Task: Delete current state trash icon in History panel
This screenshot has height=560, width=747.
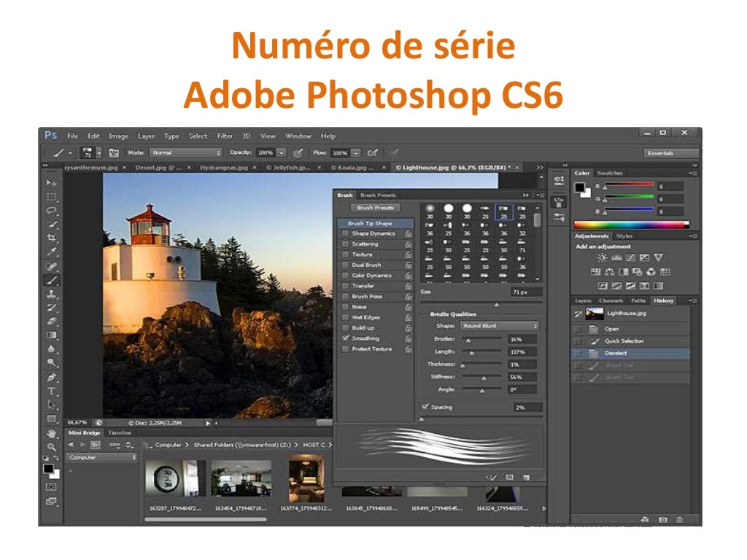Action: tap(680, 520)
